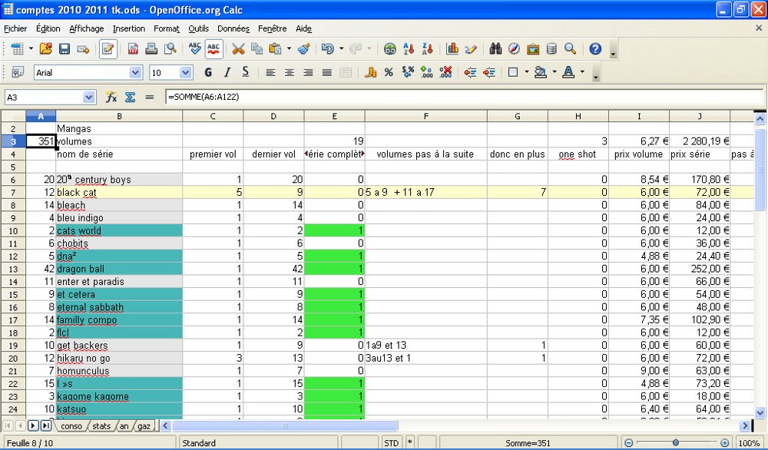This screenshot has height=450, width=768.
Task: Save the document with the floppy icon
Action: click(x=65, y=49)
